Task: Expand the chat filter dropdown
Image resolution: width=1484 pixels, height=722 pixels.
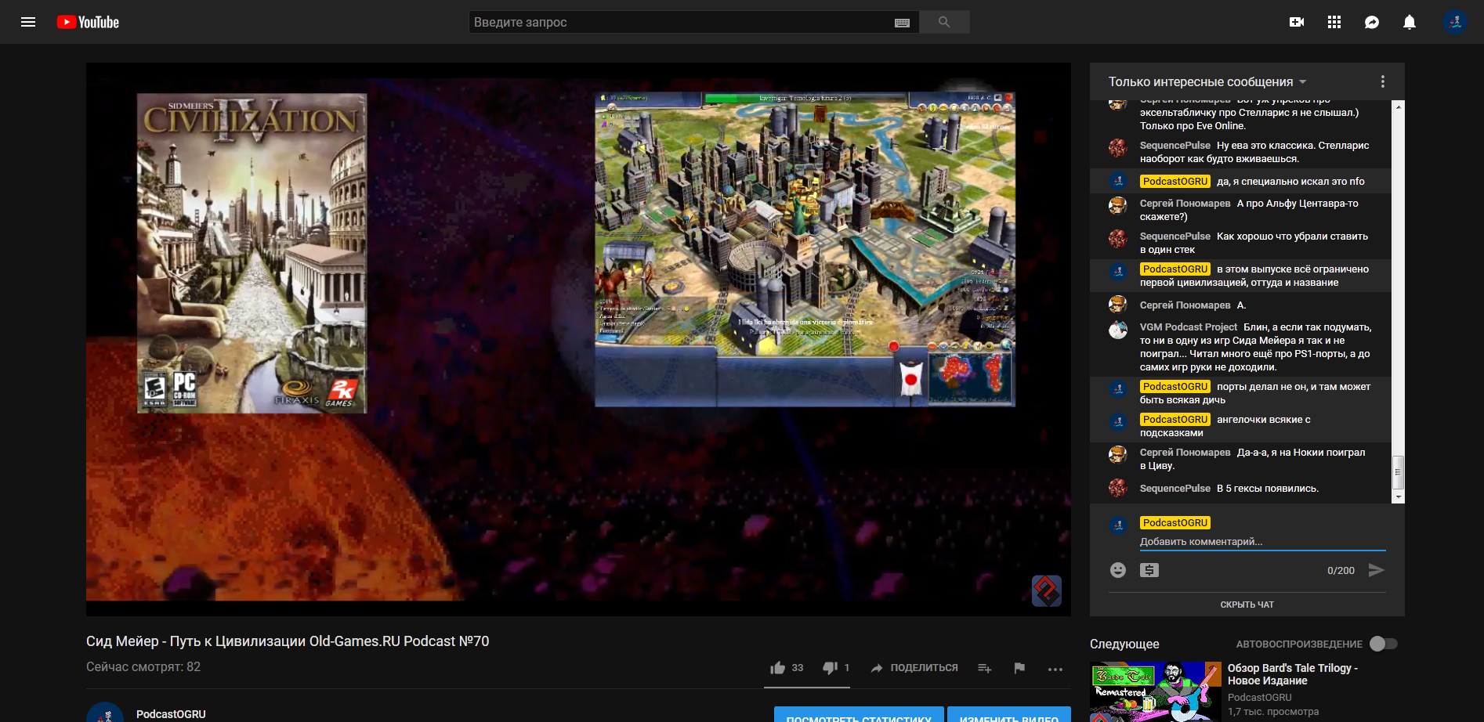Action: coord(1207,81)
